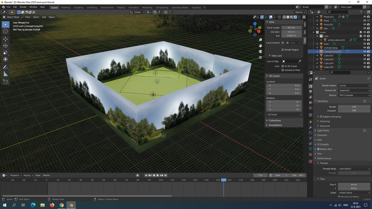Open the timeline Playback menu
This screenshot has width=372, height=209.
click(x=16, y=175)
